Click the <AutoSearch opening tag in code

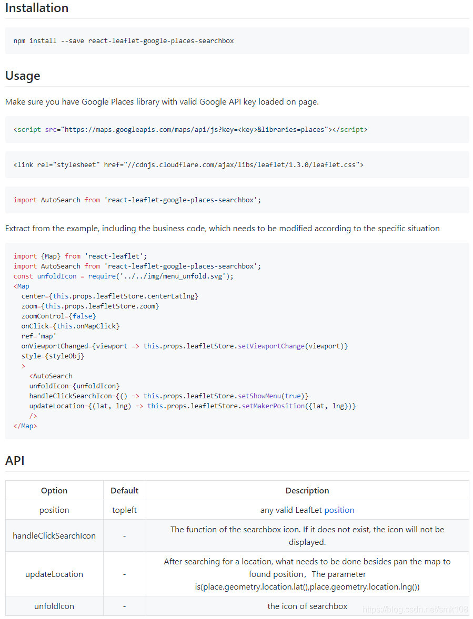(51, 376)
